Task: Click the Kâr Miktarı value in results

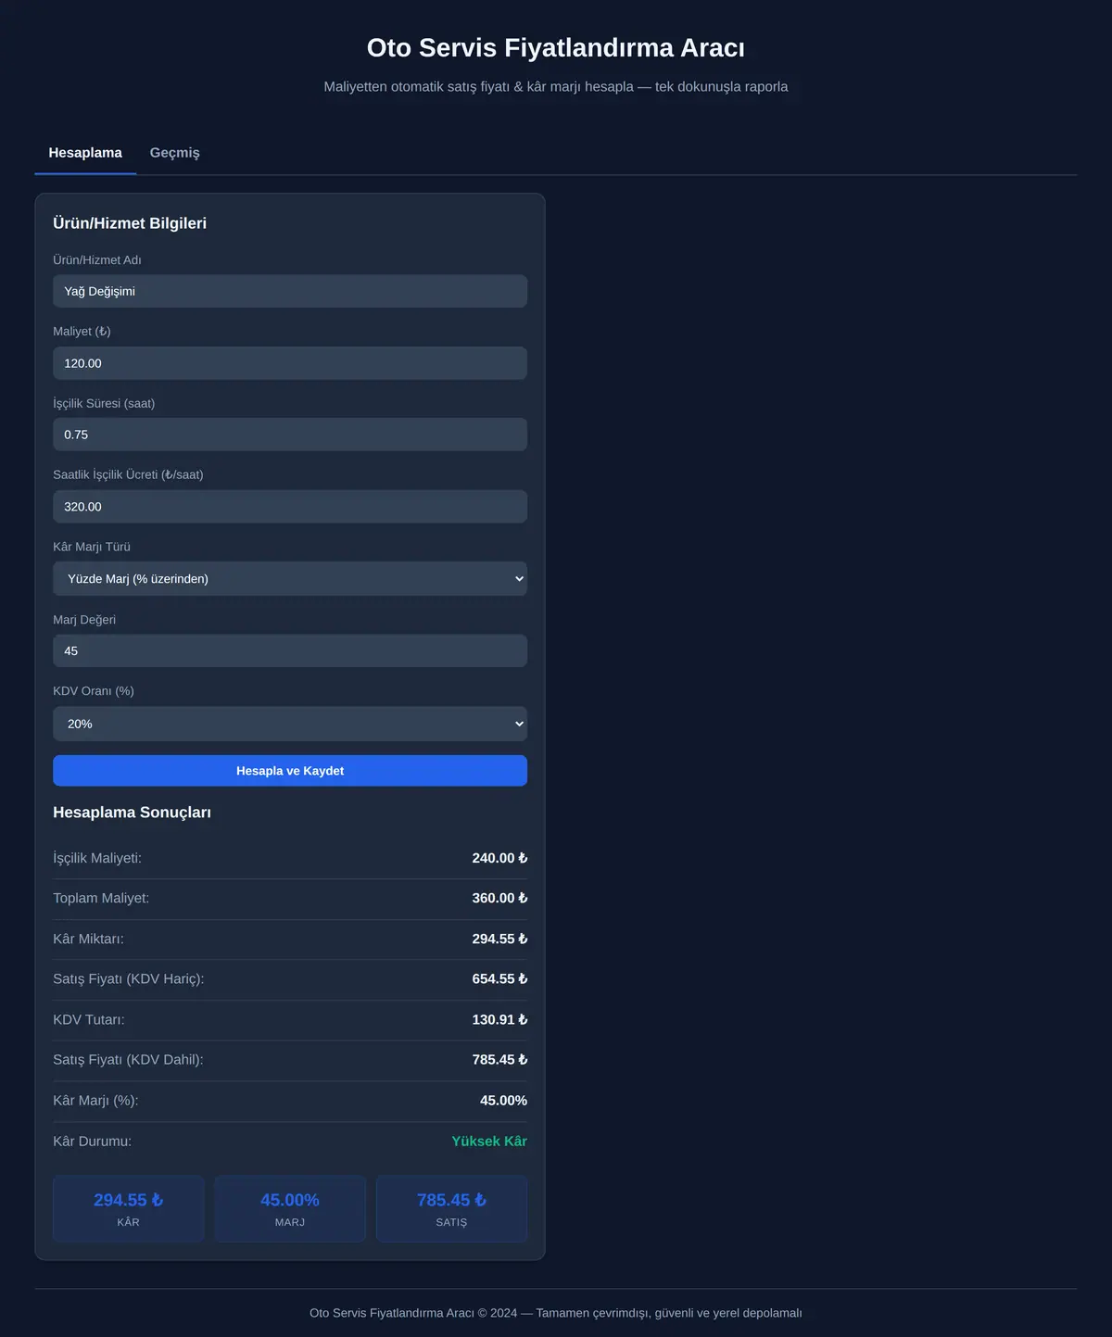Action: point(499,939)
